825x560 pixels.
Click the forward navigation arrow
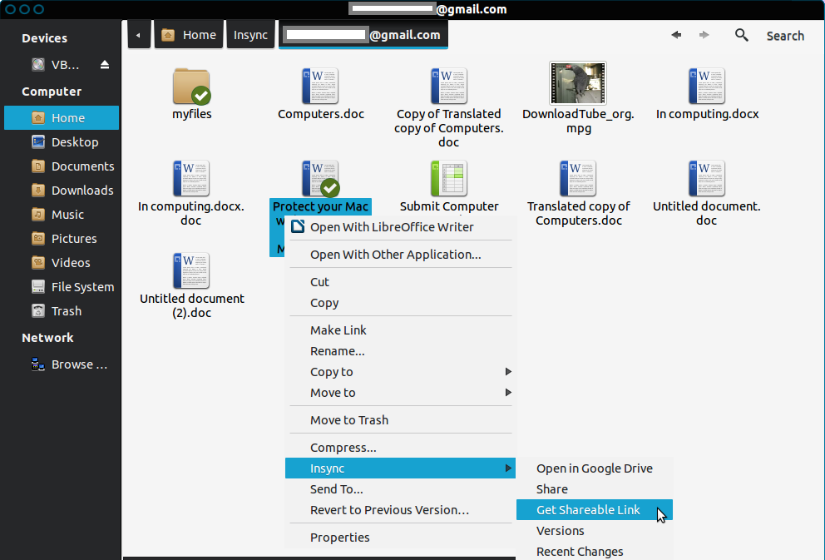click(x=704, y=35)
